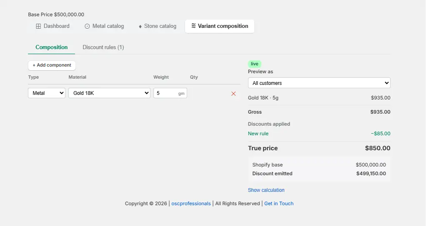
Task: Click the Base Price $500,000.00 text
Action: (x=56, y=15)
